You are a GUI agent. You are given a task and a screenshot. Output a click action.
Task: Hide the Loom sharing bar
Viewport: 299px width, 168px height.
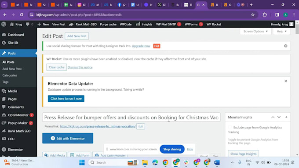pyautogui.click(x=190, y=149)
